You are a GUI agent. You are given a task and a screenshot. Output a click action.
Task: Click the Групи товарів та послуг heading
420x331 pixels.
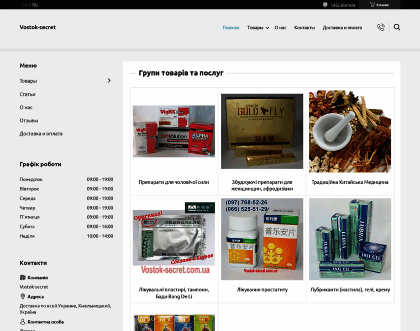181,73
